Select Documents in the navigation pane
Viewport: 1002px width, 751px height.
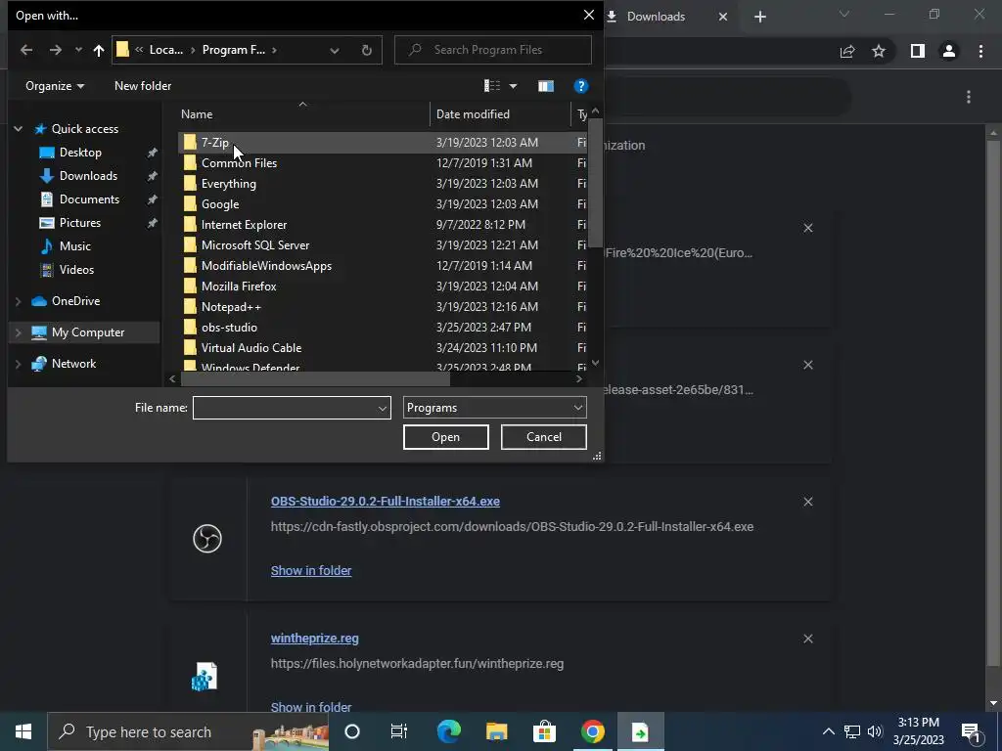(x=89, y=199)
